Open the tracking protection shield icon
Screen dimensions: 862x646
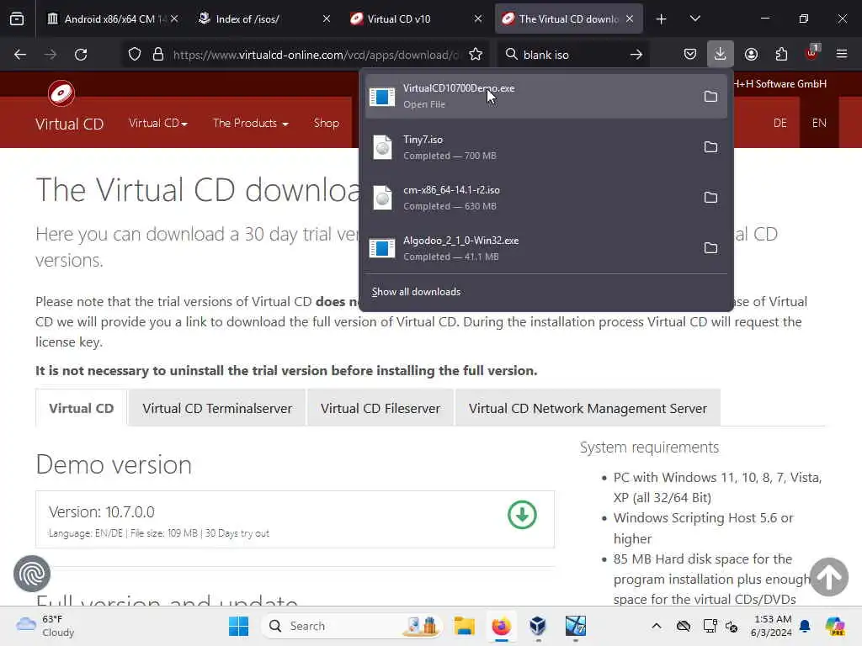pyautogui.click(x=135, y=55)
